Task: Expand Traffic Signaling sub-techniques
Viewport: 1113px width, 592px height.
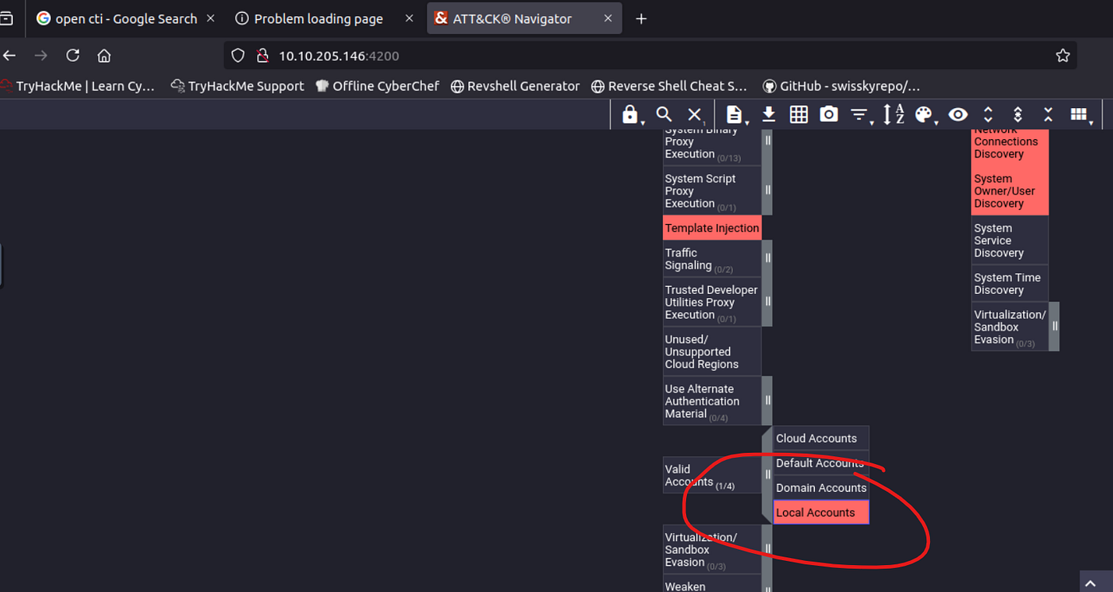Action: click(x=767, y=259)
